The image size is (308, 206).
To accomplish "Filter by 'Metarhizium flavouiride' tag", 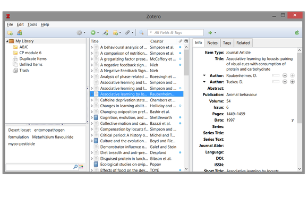I will [x=53, y=137].
